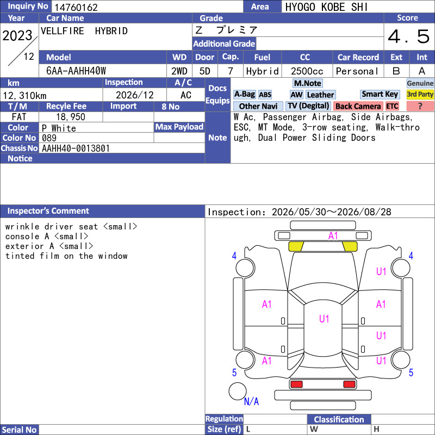This screenshot has height=435, width=435.
Task: Select chassis number AAHH40-0013801
Action: (x=76, y=148)
